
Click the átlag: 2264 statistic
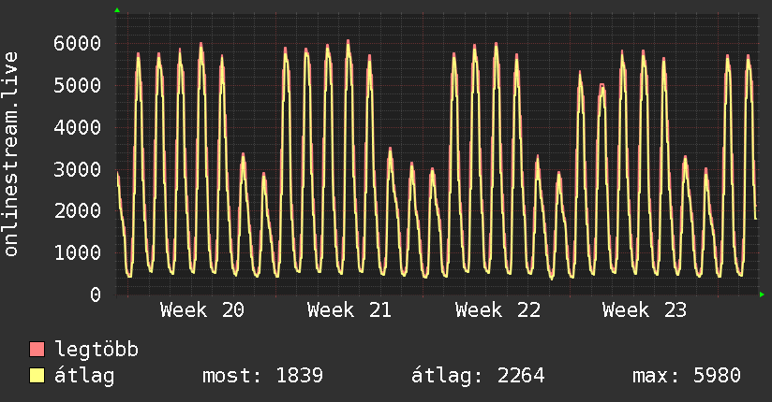[478, 376]
